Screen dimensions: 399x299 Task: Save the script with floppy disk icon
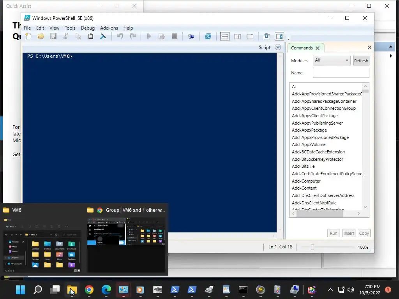(x=53, y=36)
